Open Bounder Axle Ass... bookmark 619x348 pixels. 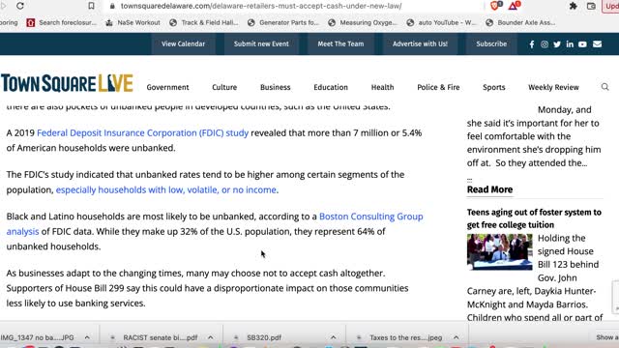point(520,23)
